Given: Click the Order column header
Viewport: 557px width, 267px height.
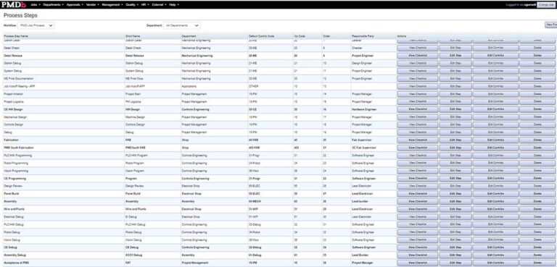Looking at the screenshot, I should point(326,36).
